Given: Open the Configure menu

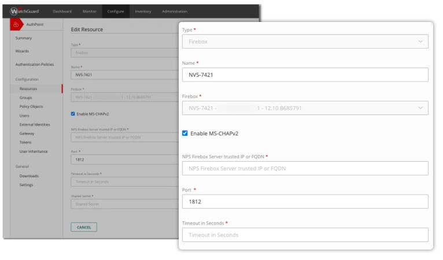Looking at the screenshot, I should coord(116,12).
